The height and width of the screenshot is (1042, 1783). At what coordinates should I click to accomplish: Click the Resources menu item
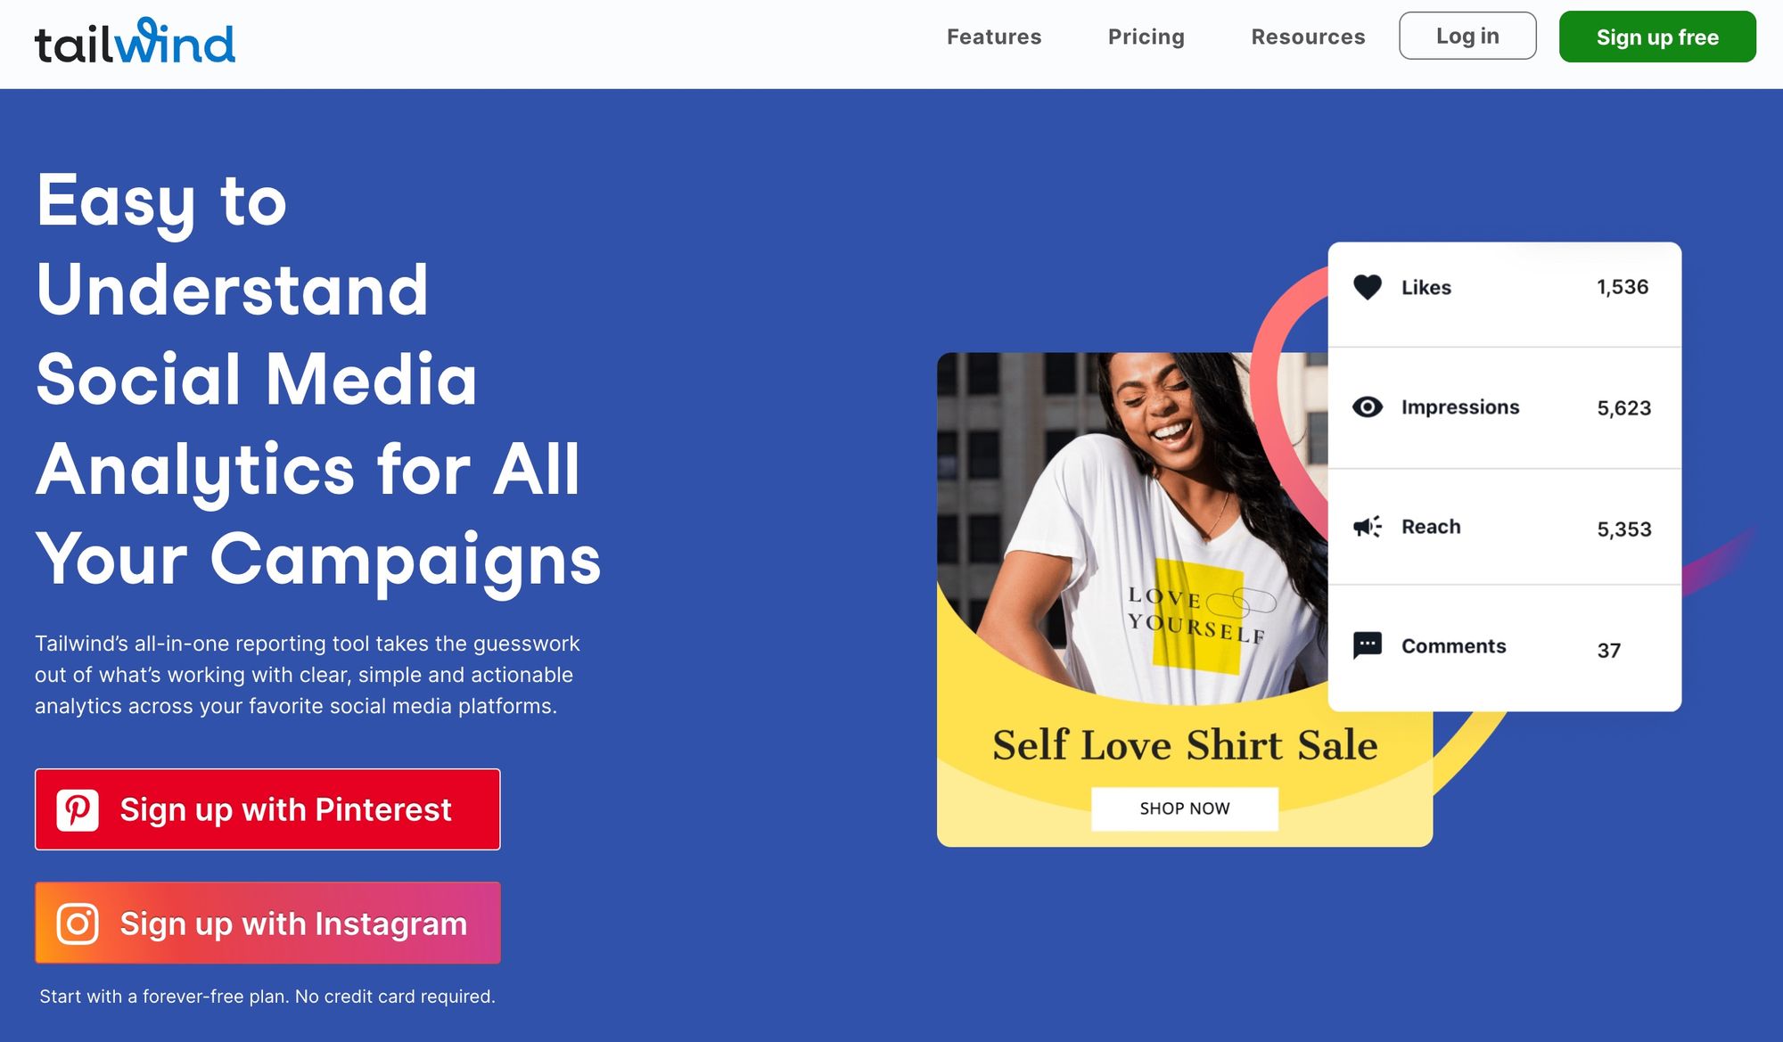pos(1307,36)
